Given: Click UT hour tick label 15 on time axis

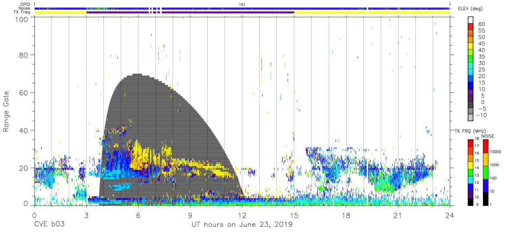Looking at the screenshot, I should [294, 215].
